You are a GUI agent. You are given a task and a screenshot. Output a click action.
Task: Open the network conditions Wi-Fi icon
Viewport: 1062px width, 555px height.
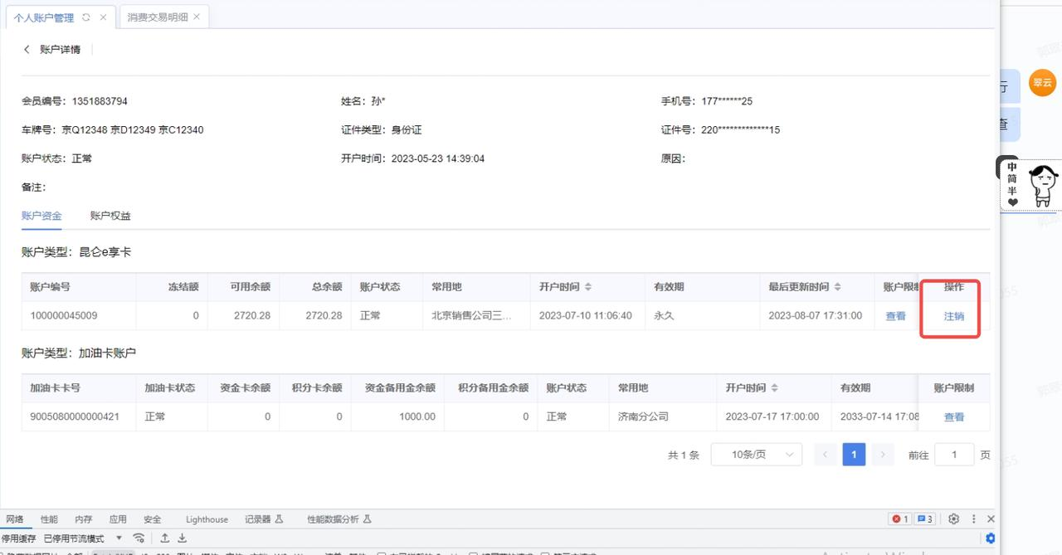[139, 538]
